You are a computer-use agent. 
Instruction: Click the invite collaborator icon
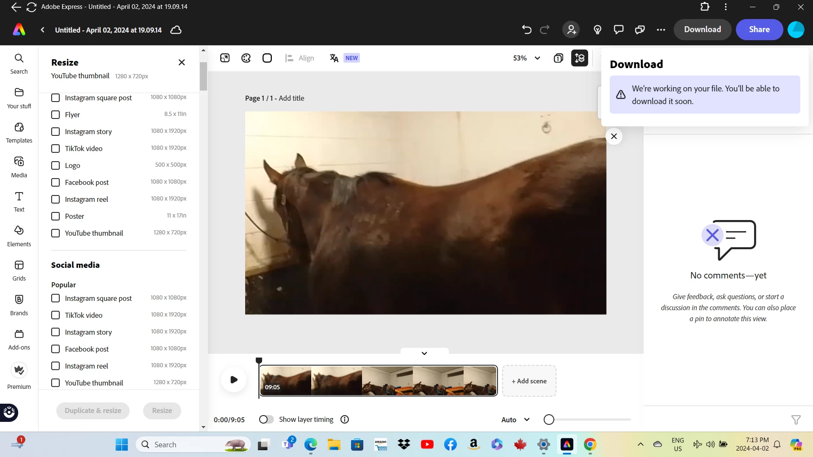pyautogui.click(x=571, y=30)
